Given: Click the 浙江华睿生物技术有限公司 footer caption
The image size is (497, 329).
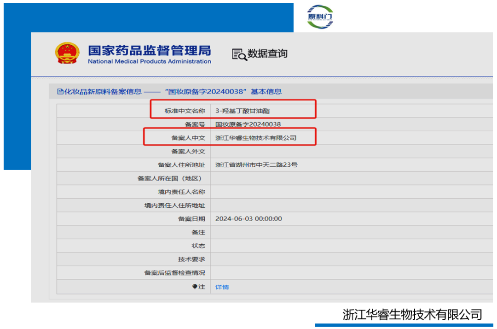Looking at the screenshot, I should click(x=412, y=315).
